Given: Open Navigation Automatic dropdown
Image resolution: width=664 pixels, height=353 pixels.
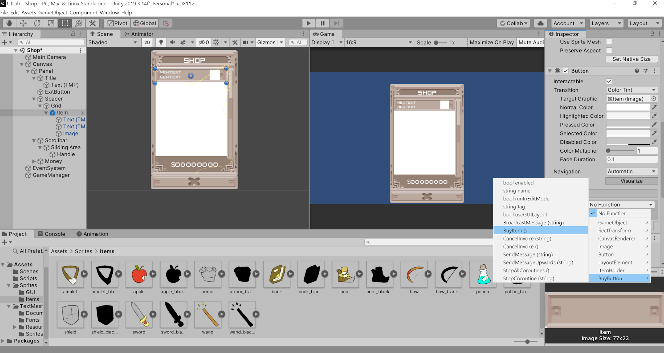Looking at the screenshot, I should coord(631,172).
